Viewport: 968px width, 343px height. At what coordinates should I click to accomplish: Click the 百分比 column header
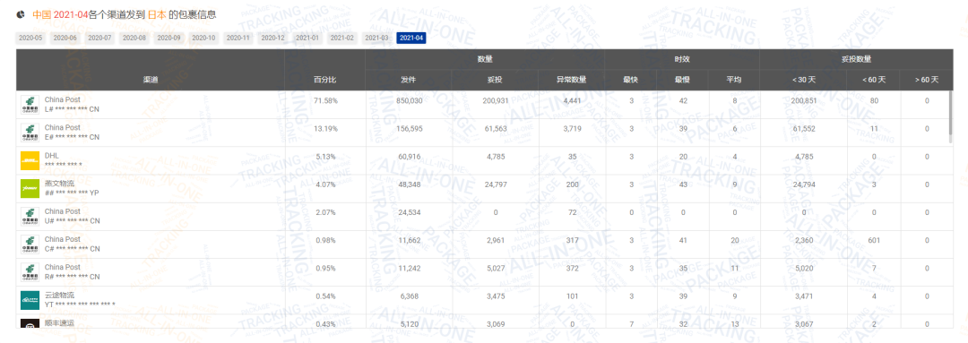324,81
